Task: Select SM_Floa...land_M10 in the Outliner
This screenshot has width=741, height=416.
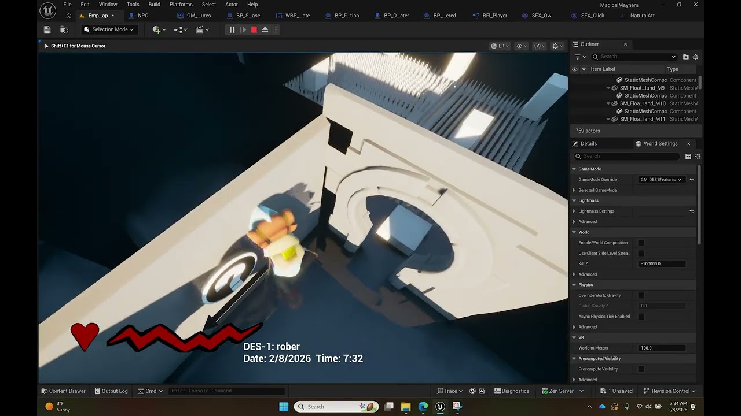Action: click(643, 103)
